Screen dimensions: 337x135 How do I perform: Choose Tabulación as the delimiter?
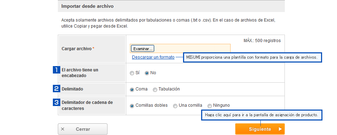tap(155, 90)
